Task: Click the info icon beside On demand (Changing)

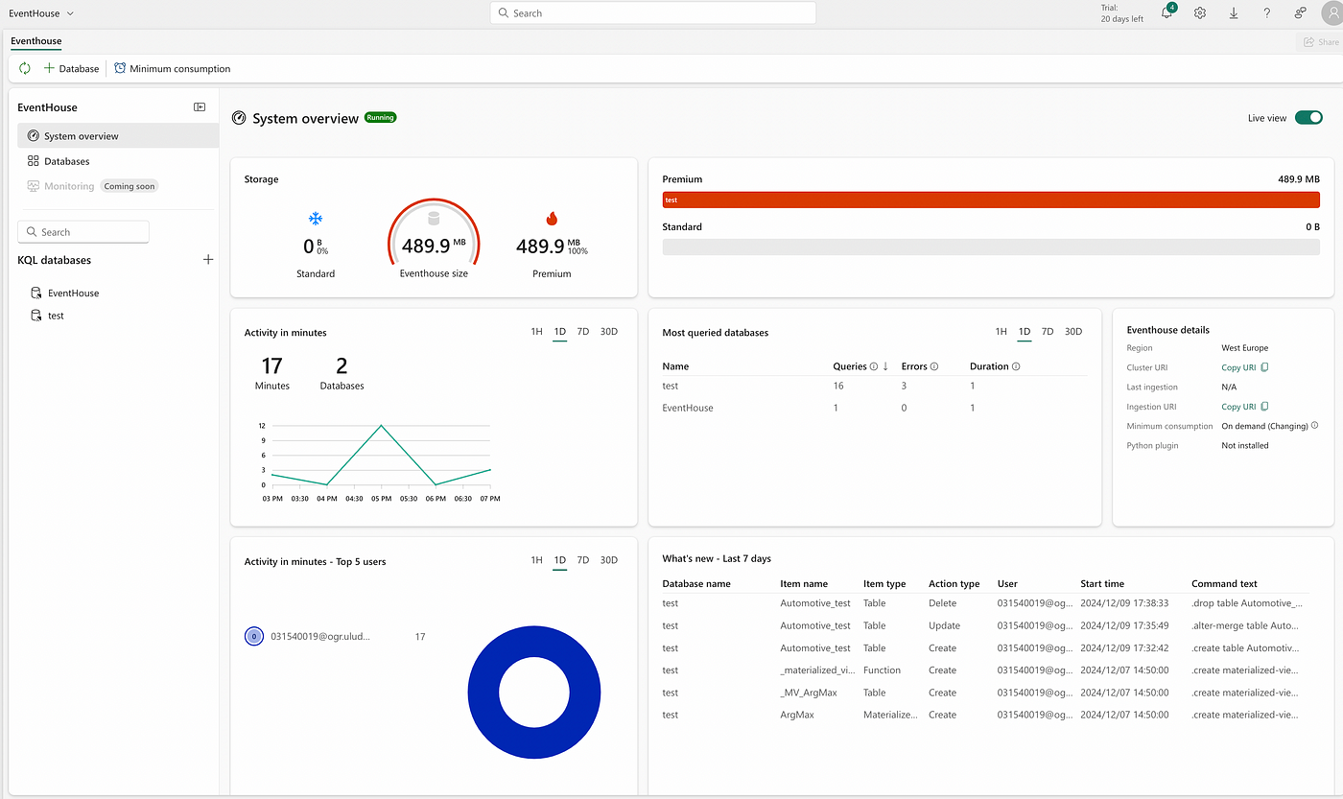Action: [1314, 426]
